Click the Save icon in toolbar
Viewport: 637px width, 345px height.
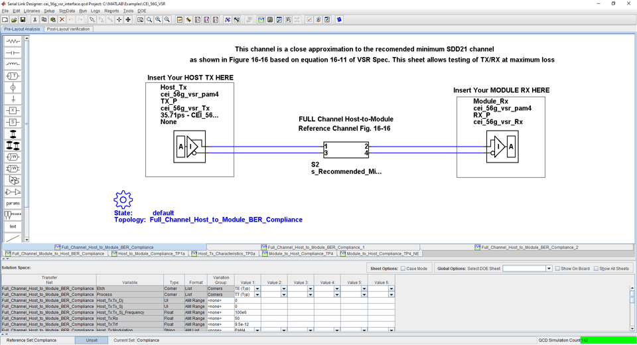[23, 20]
